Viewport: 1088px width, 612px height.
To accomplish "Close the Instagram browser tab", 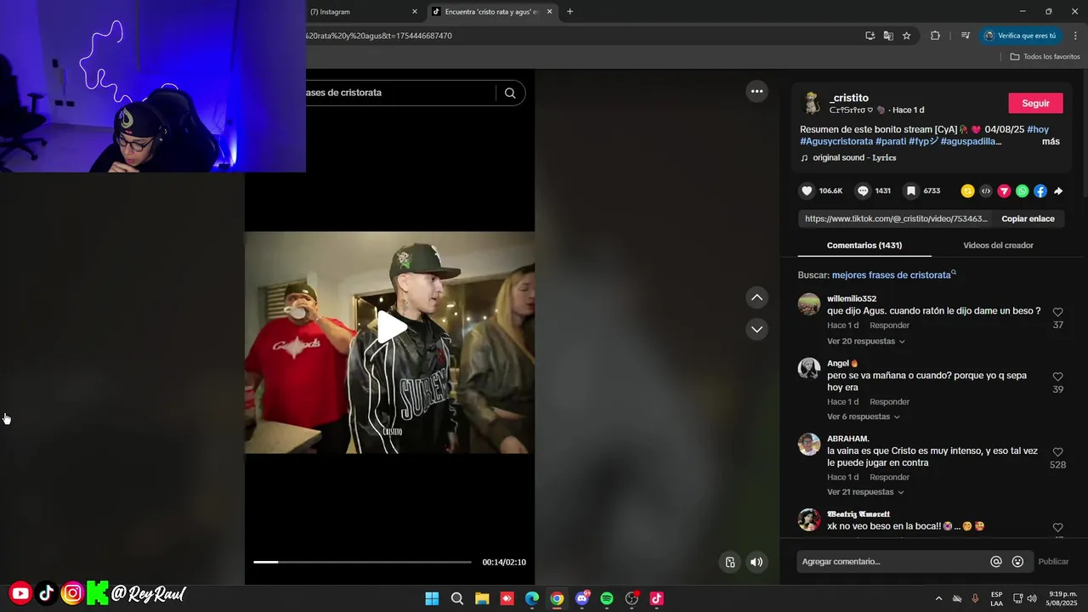I will 415,12.
